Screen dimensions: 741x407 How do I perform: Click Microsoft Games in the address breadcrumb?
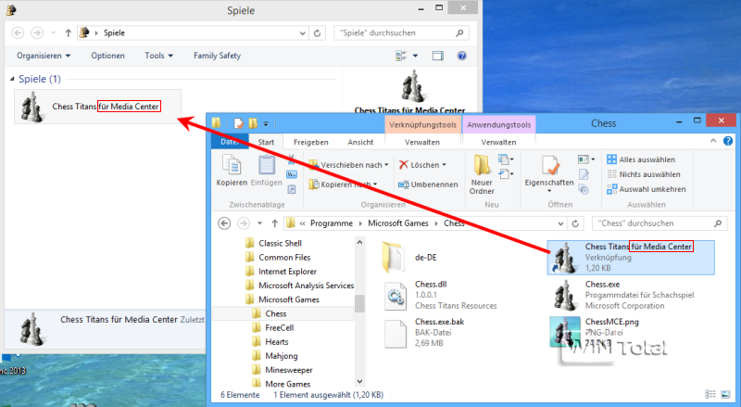point(398,223)
